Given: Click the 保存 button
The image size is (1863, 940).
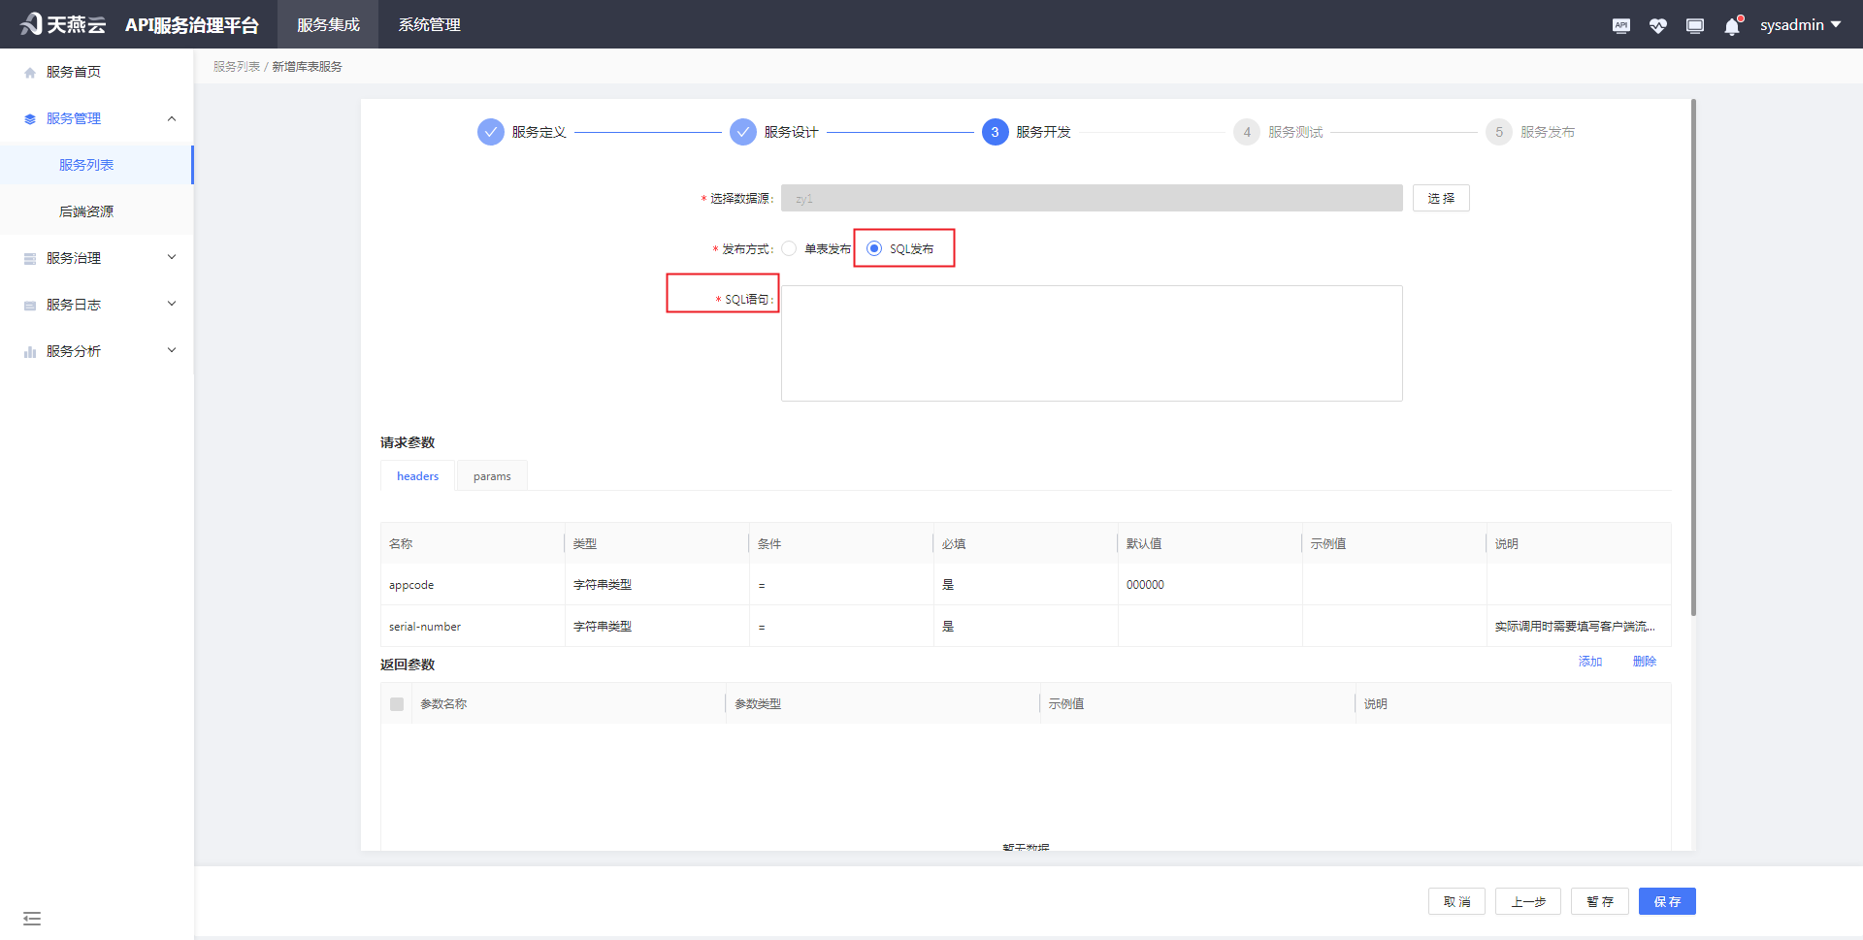Looking at the screenshot, I should pos(1666,901).
